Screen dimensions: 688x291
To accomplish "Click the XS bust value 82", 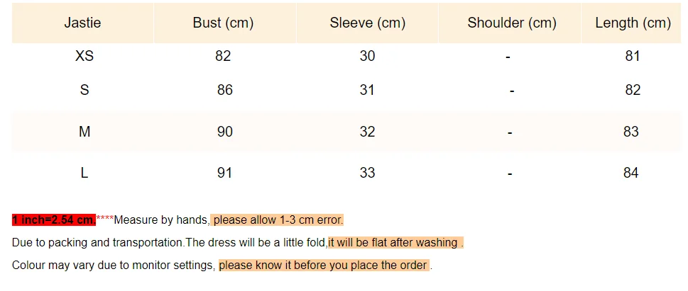I will (x=223, y=56).
